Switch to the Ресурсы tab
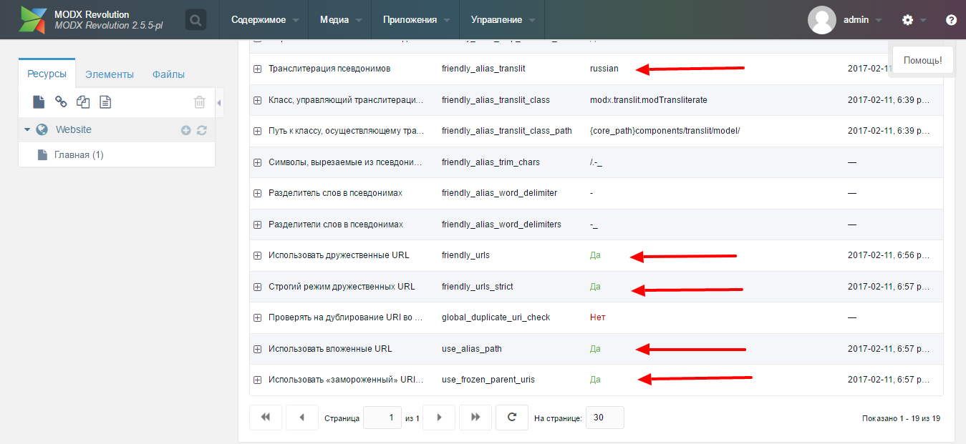The image size is (966, 444). (x=47, y=74)
